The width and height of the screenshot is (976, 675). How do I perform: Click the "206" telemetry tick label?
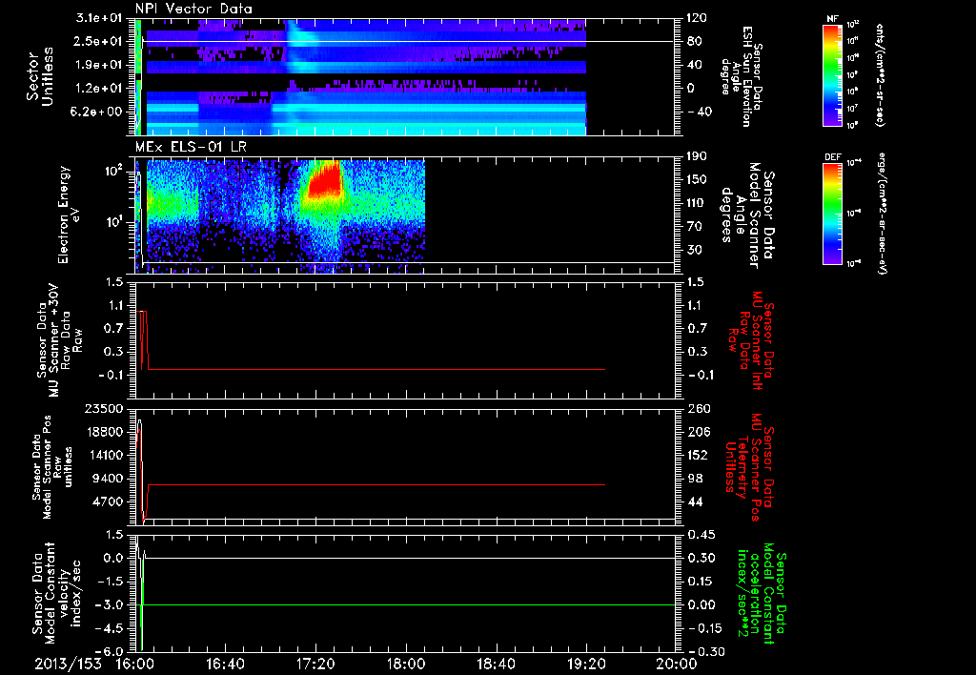(697, 432)
